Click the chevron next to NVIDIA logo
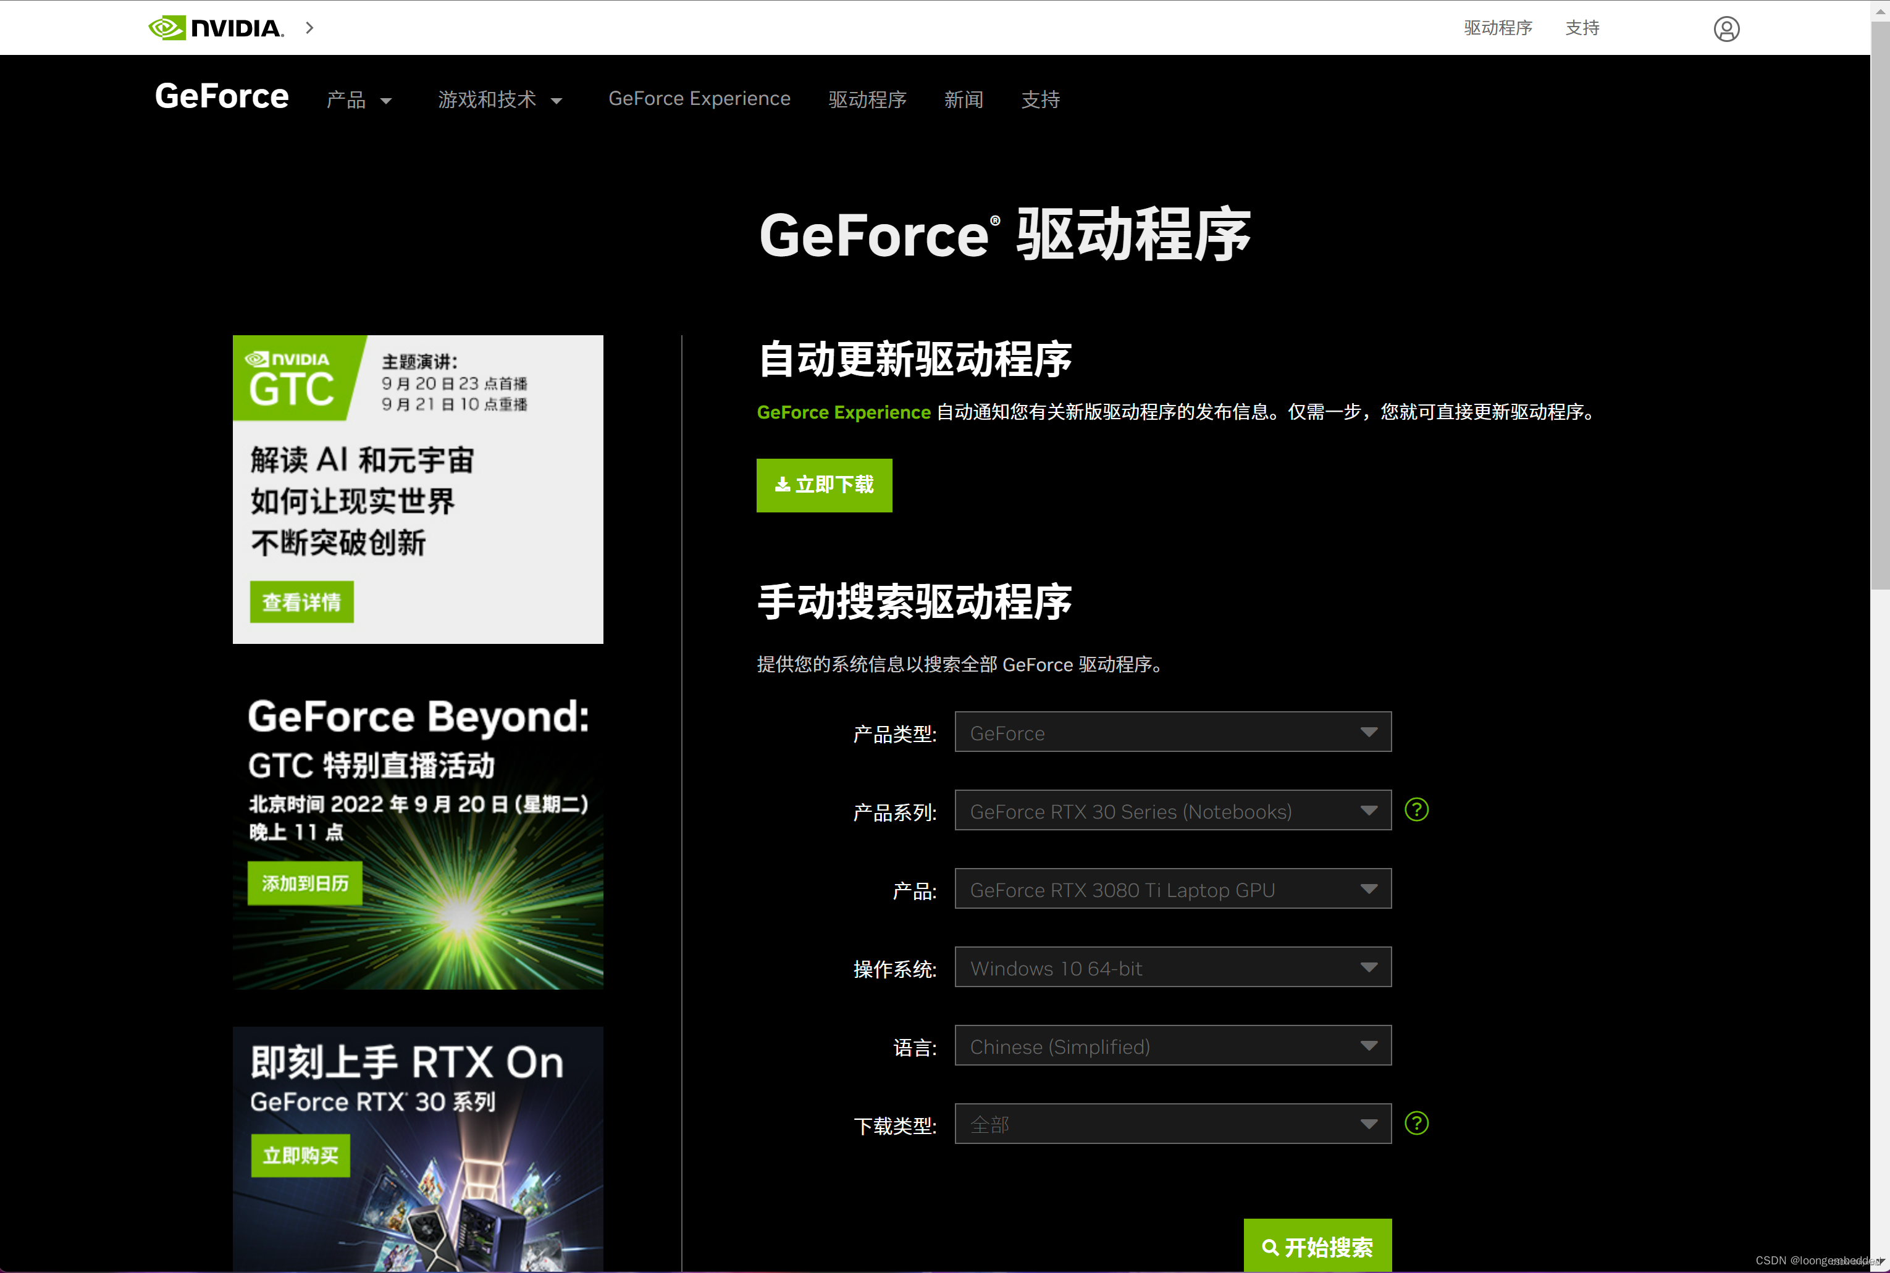Image resolution: width=1890 pixels, height=1273 pixels. click(x=309, y=28)
